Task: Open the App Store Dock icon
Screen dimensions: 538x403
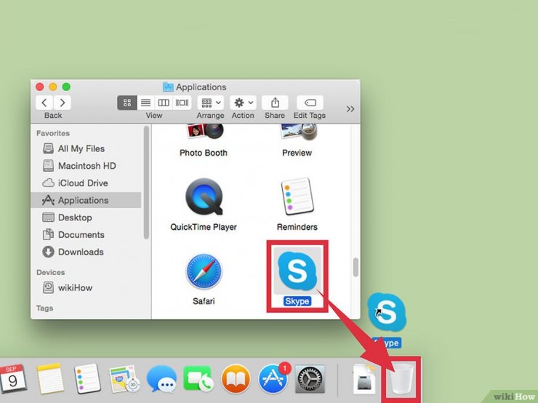Action: click(273, 380)
